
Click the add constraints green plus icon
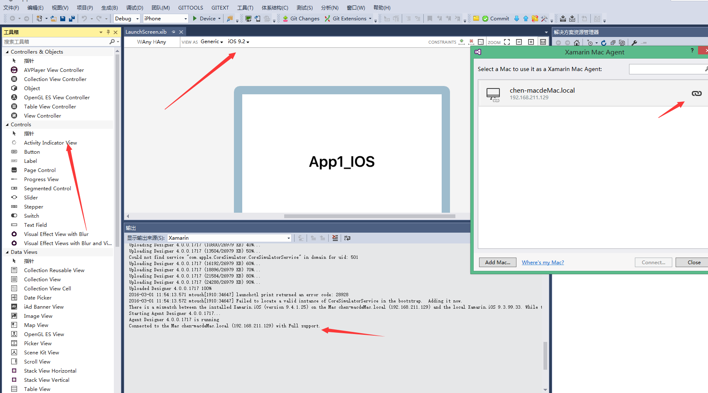pos(462,42)
